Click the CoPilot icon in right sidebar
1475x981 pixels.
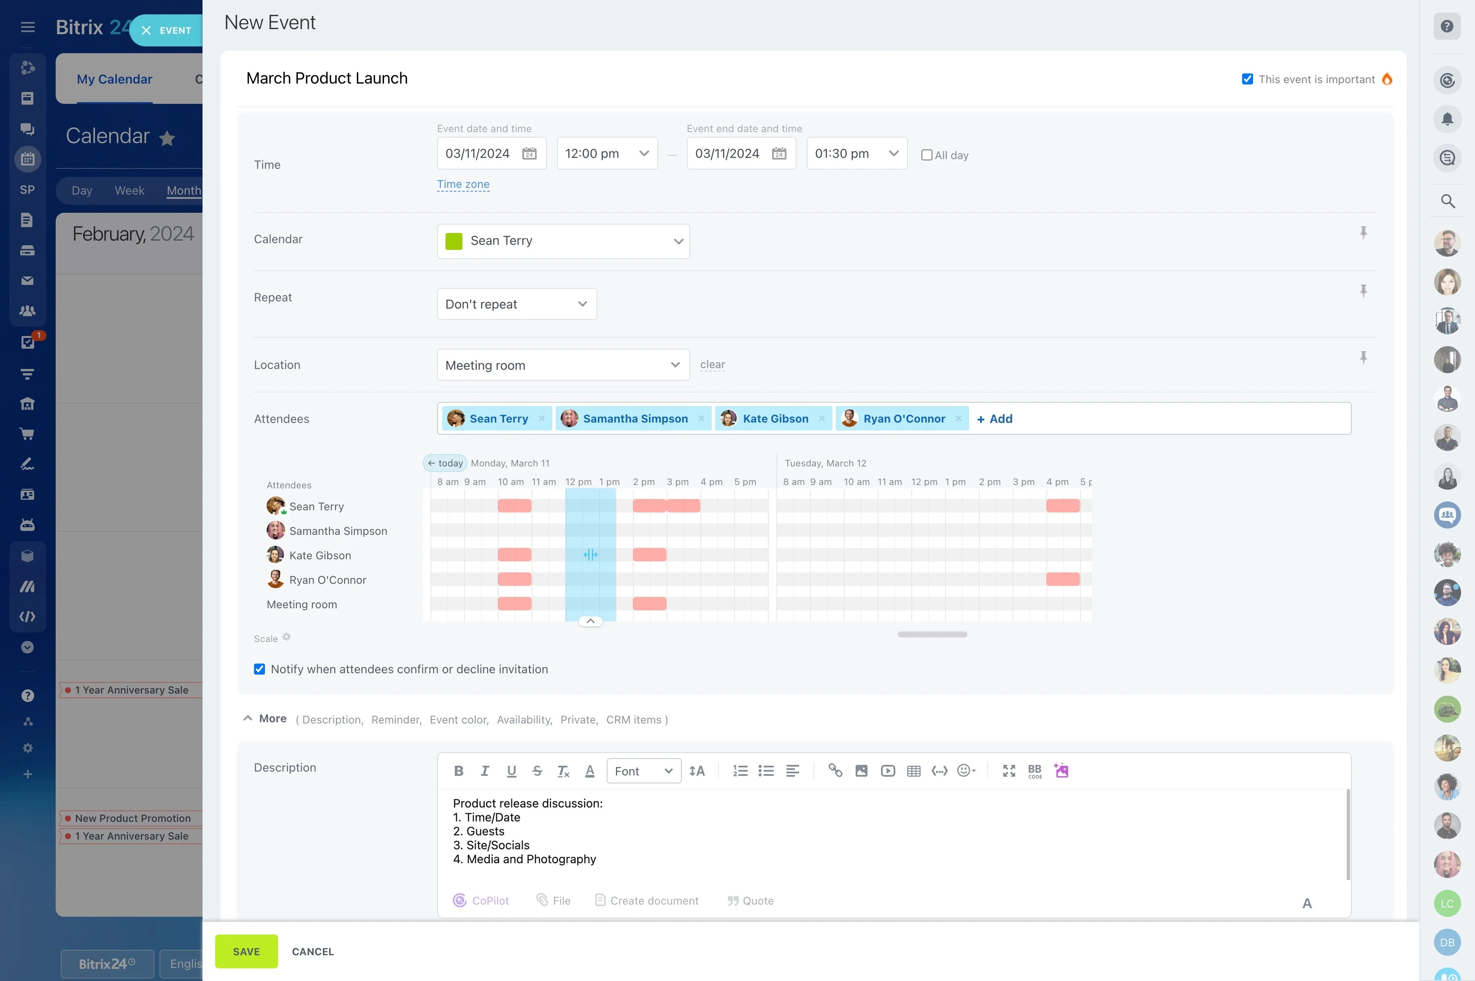pos(1447,80)
